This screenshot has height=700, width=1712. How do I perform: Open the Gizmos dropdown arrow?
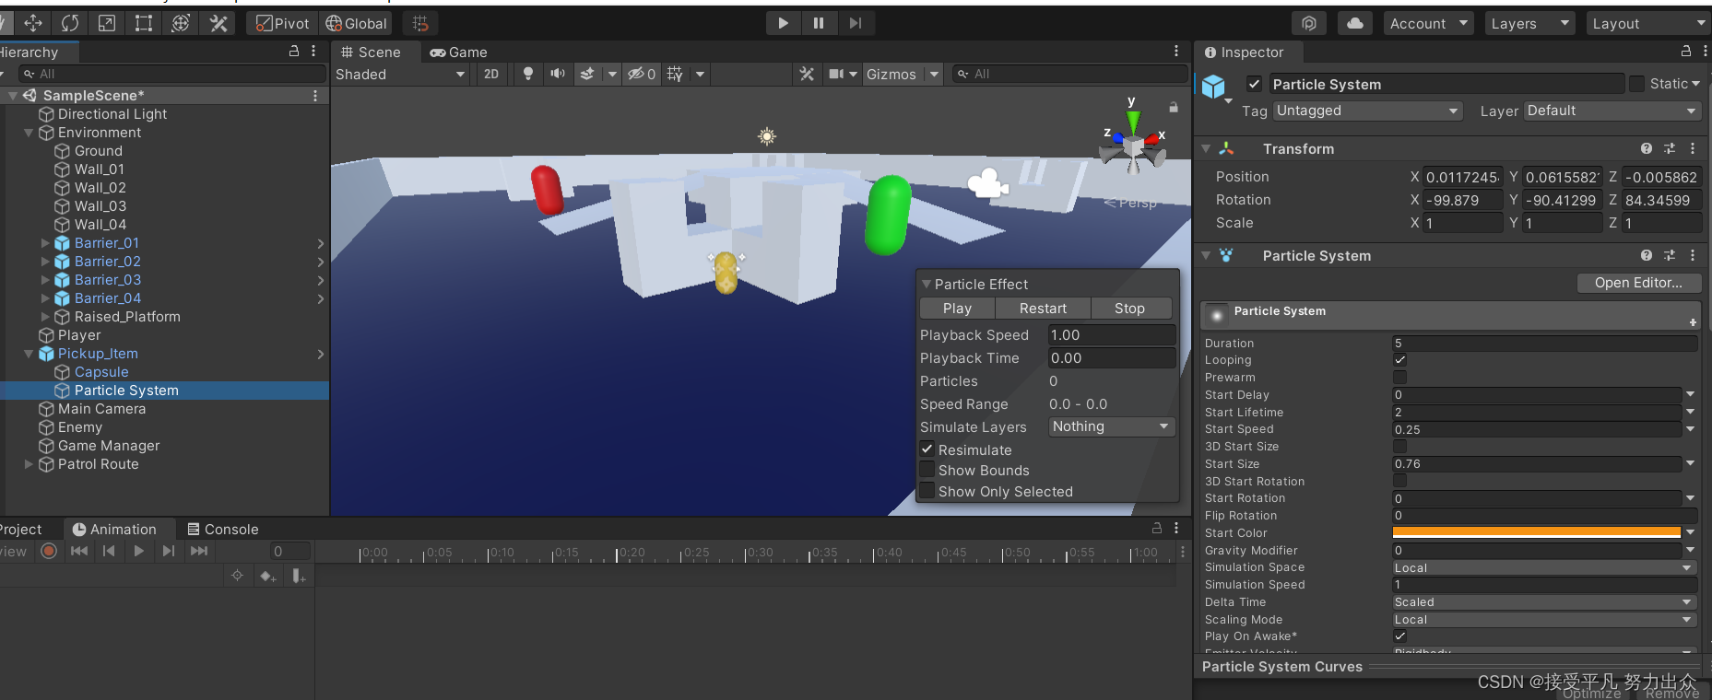tap(934, 74)
